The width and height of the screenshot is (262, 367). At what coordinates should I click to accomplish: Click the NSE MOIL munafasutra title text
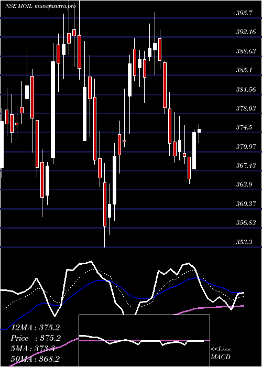(40, 6)
